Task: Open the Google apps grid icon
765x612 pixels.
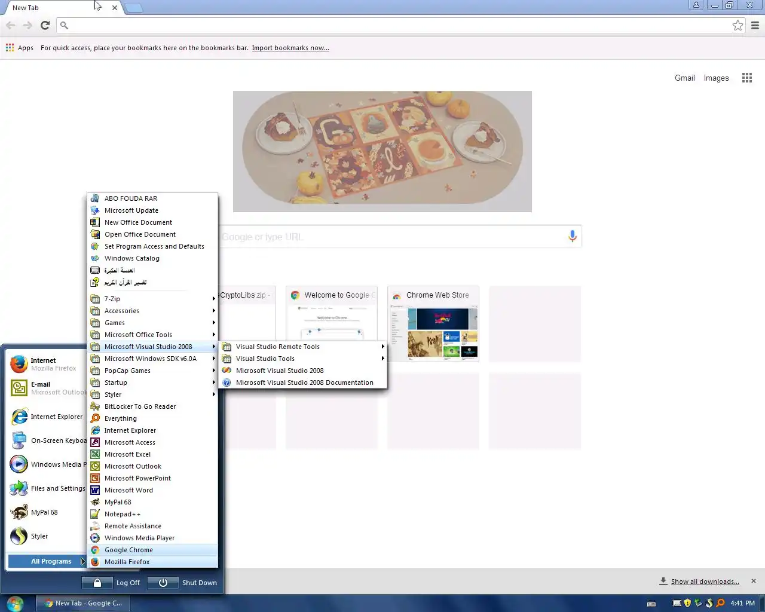Action: 747,78
